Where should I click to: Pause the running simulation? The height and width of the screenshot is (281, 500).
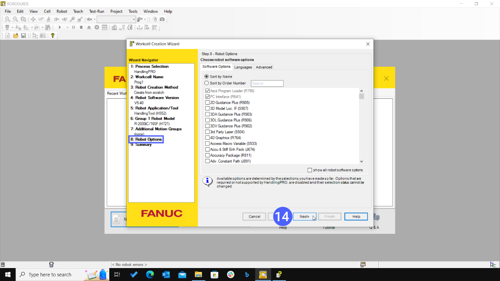pos(73,27)
